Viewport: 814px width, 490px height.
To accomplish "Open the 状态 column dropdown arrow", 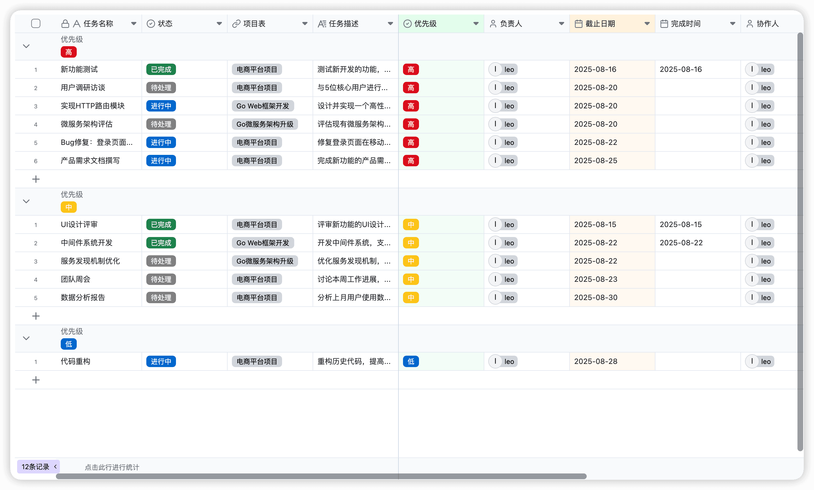I will click(219, 23).
